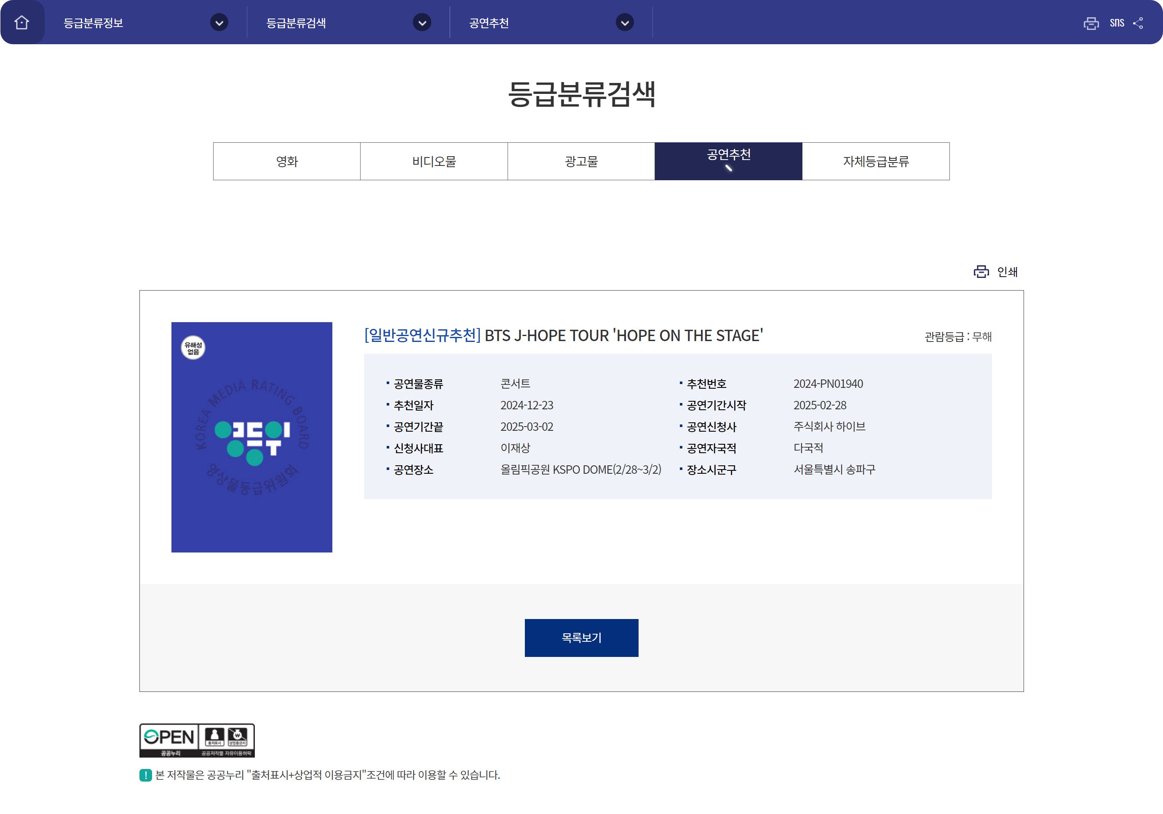Expand the 공연추천 dropdown arrow in top bar
Image resolution: width=1163 pixels, height=814 pixels.
click(625, 22)
